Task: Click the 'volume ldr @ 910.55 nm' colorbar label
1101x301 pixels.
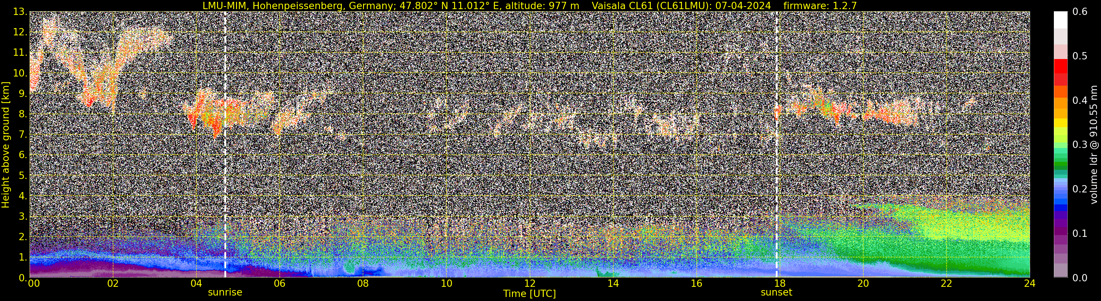Action: click(1094, 145)
